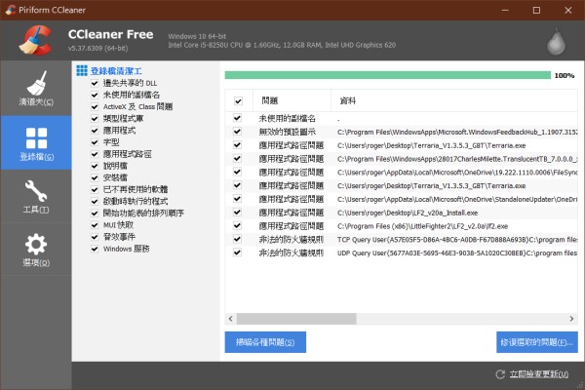This screenshot has width=585, height=390.
Task: Click the CCleaner logo in header
Action: click(35, 40)
